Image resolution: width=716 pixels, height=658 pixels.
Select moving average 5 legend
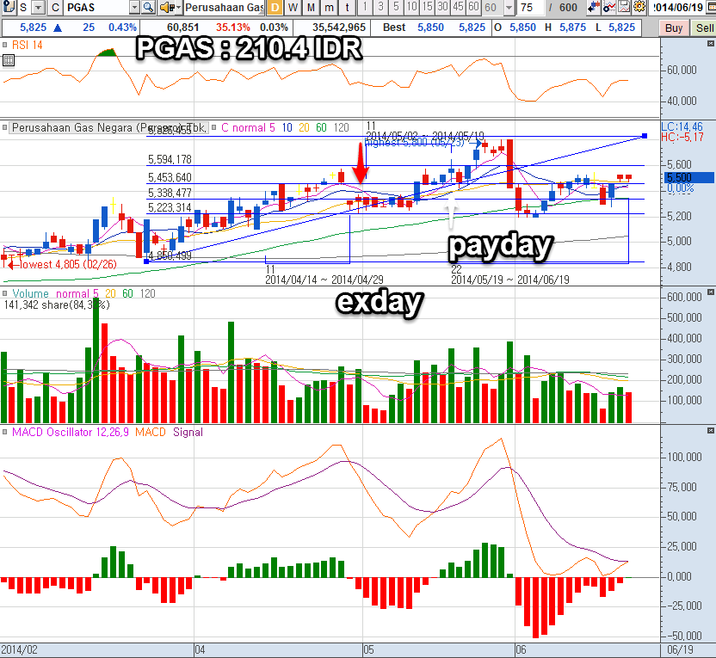[x=272, y=128]
